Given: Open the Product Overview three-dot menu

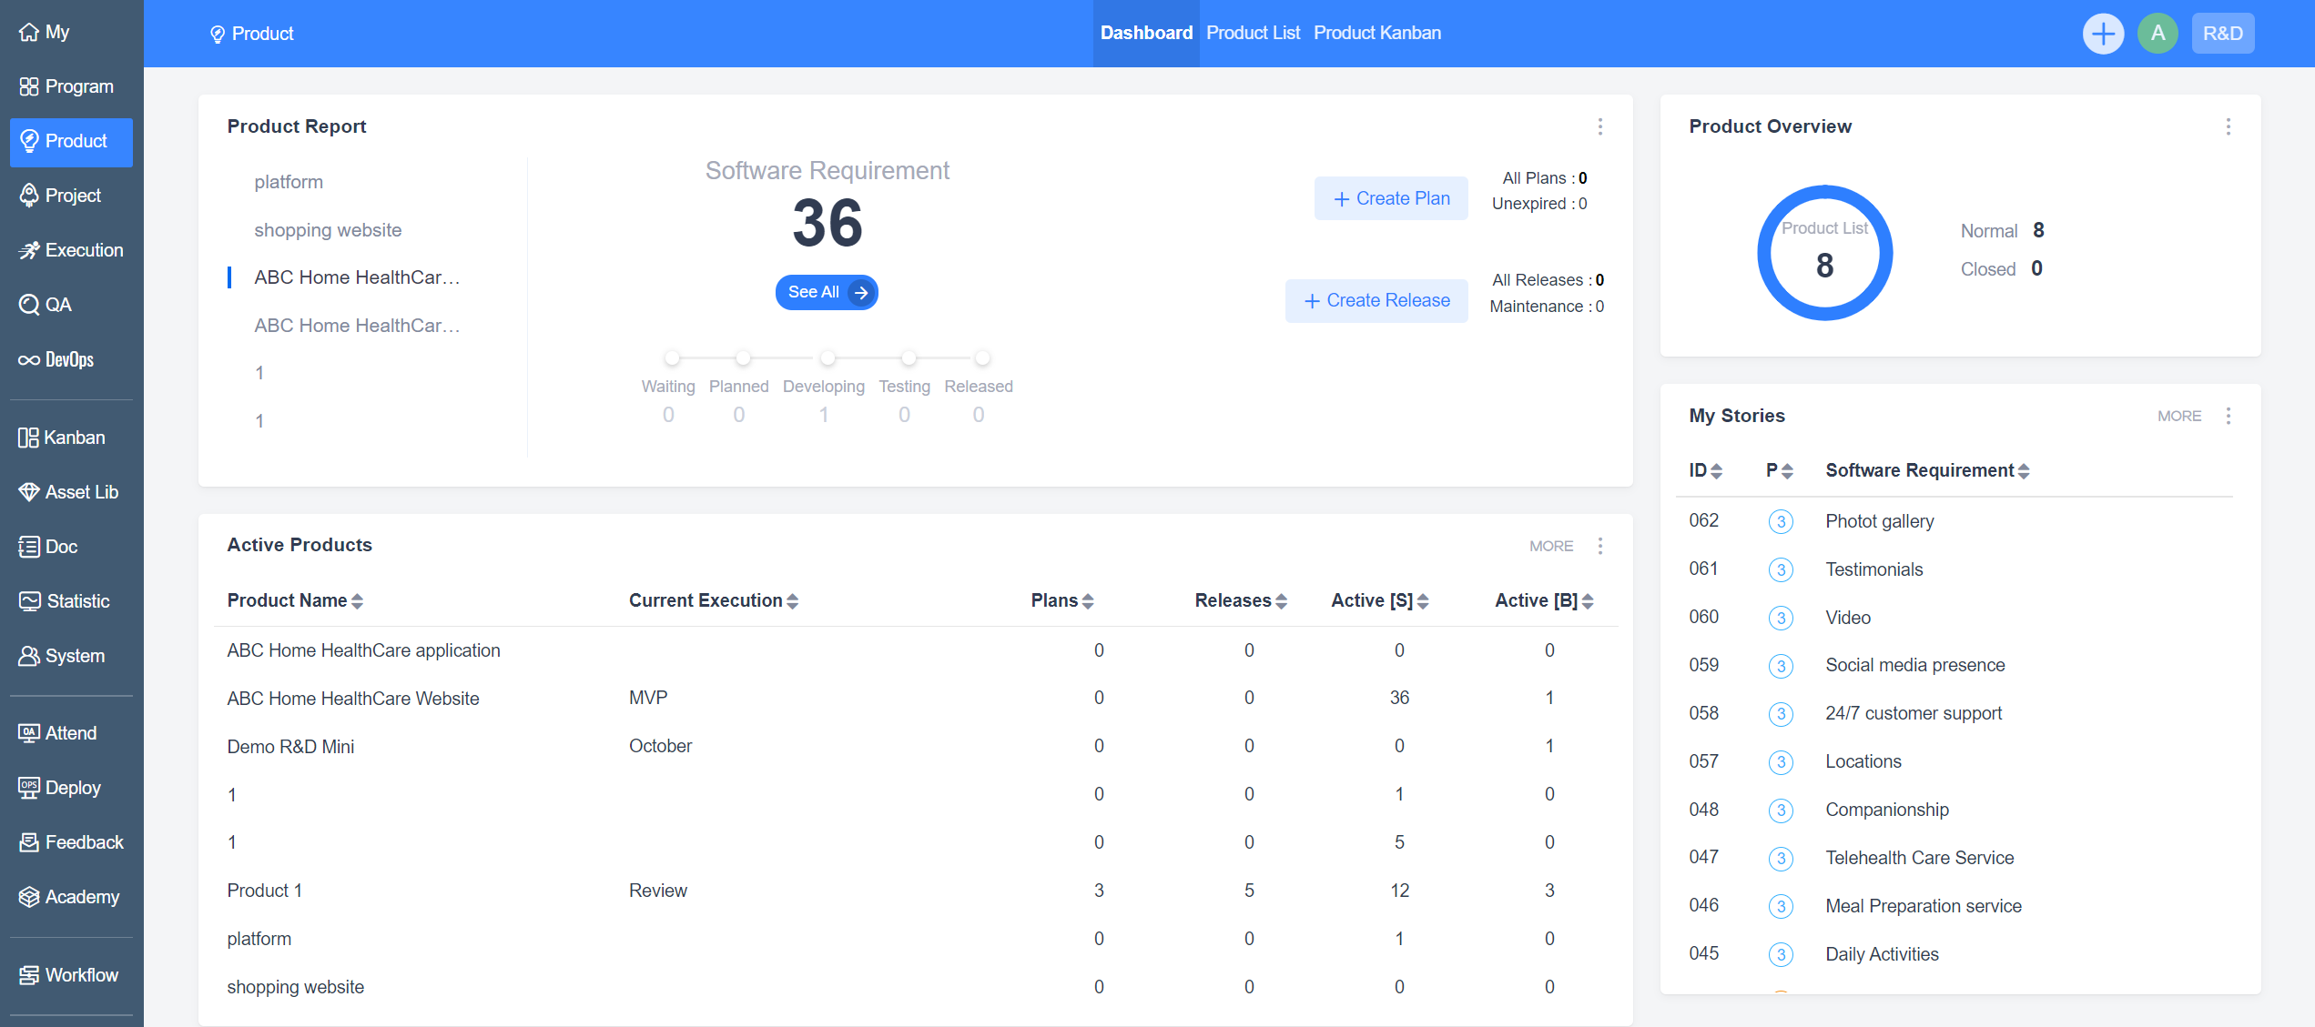Looking at the screenshot, I should [2228, 126].
